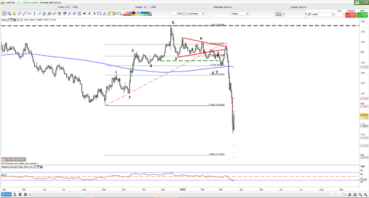
Task: Open RSI indicator wrench settings
Action: pos(35,167)
